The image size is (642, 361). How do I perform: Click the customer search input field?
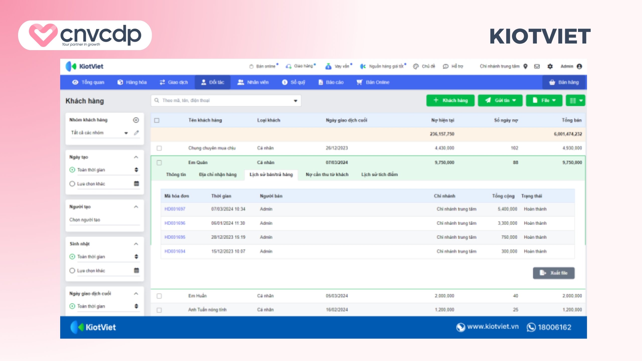tap(226, 101)
